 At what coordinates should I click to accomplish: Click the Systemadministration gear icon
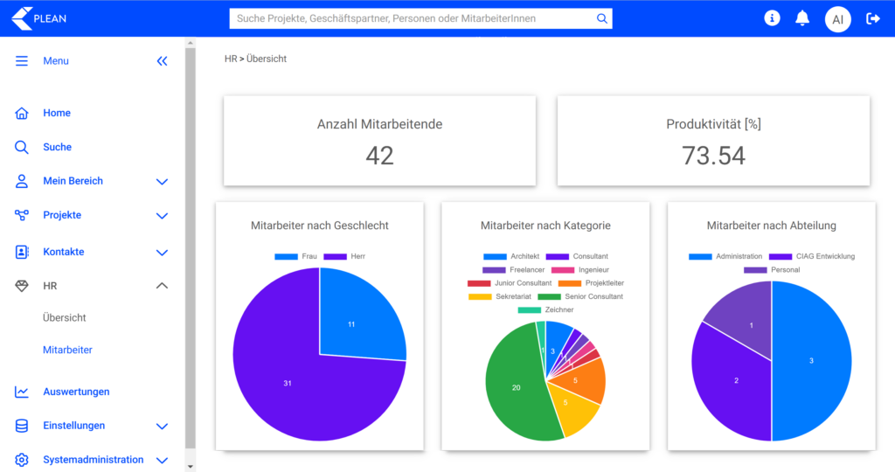click(22, 460)
